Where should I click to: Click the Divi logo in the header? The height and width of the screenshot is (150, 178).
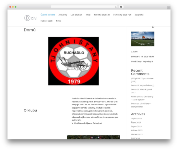31,18
